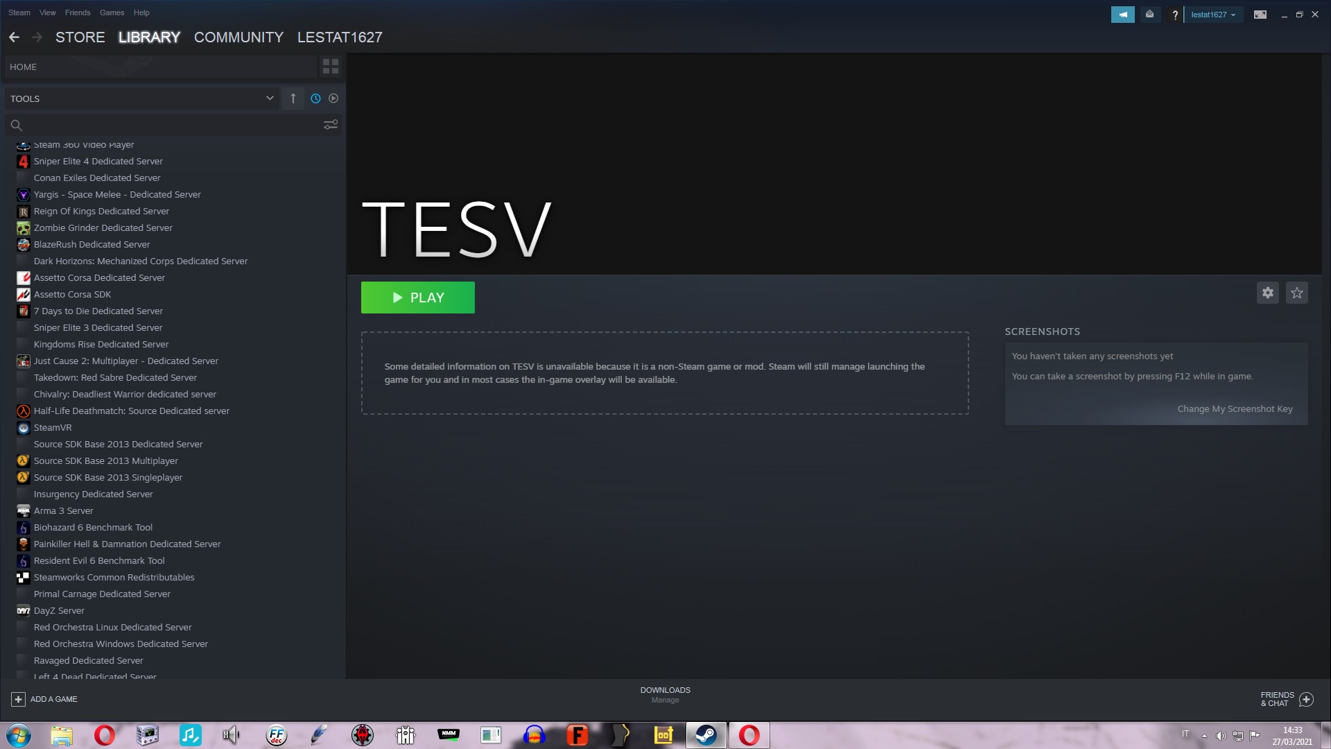Select BlazeRush Dedicated Server
This screenshot has width=1331, height=749.
coord(92,244)
